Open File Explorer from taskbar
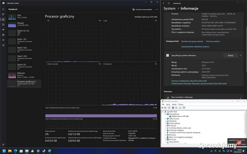 click(x=10, y=151)
